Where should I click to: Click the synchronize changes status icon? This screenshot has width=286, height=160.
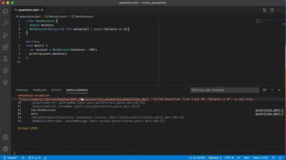coord(23,158)
